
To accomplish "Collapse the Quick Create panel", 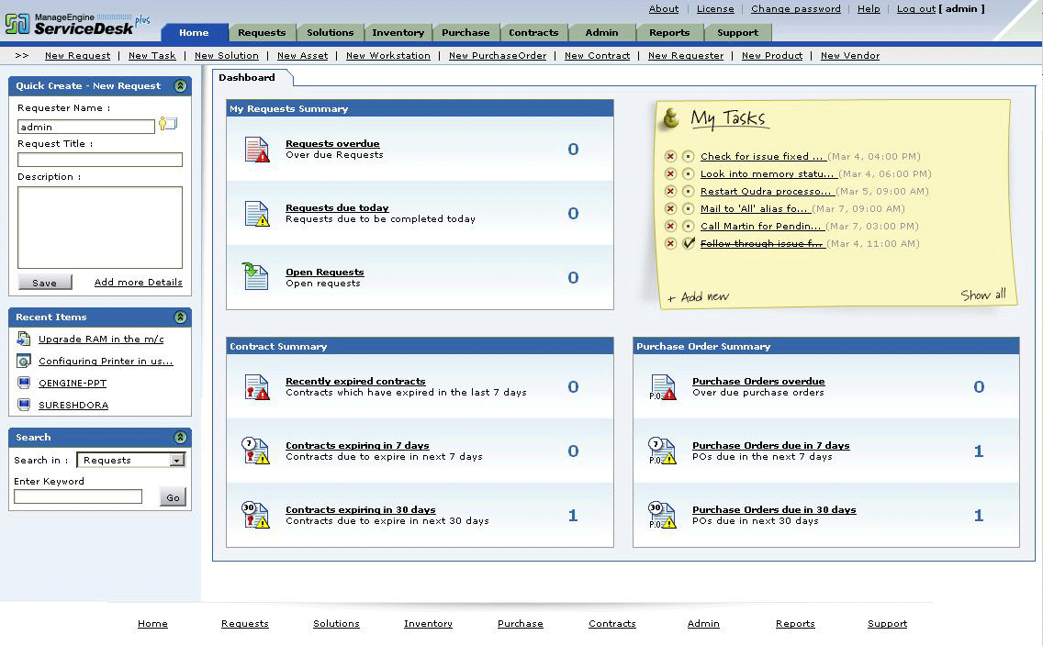I will tap(180, 85).
